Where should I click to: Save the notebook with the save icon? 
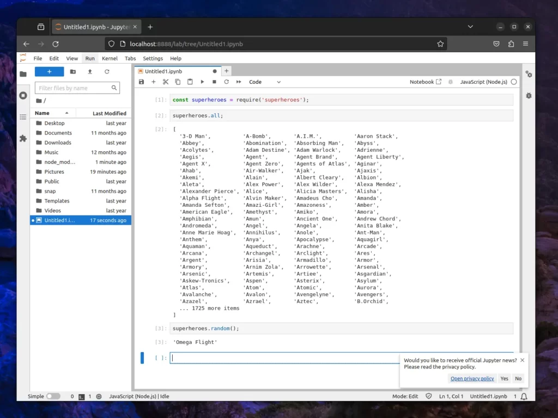pyautogui.click(x=141, y=82)
